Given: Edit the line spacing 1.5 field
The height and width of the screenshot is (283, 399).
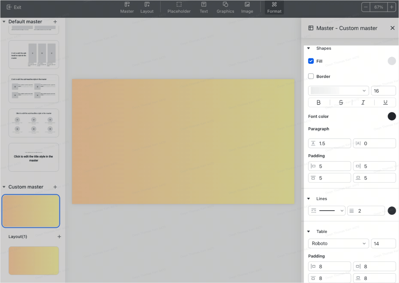Looking at the screenshot, I should coord(329,143).
